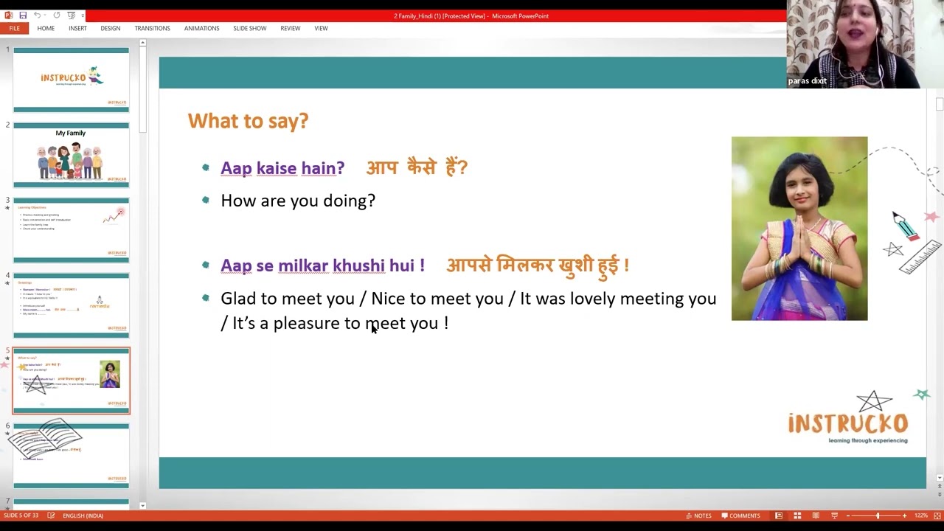Switch to Slide Sorter view icon

pyautogui.click(x=797, y=516)
